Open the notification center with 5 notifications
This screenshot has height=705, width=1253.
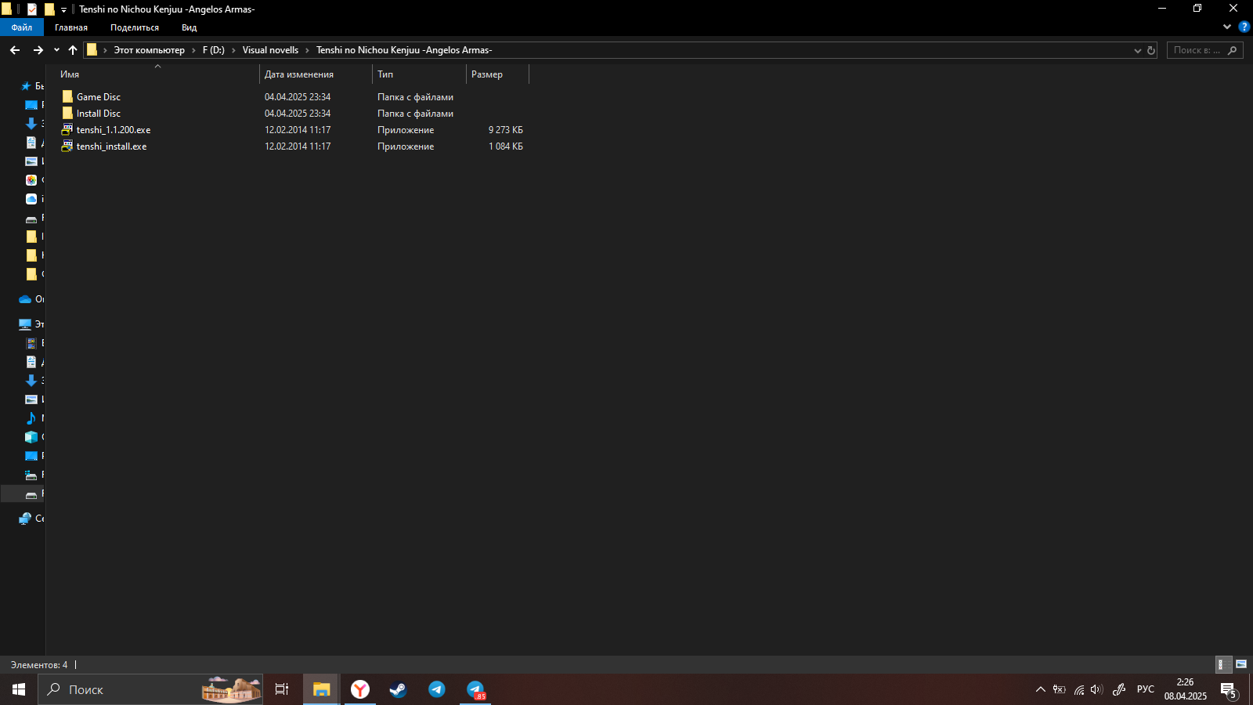(1229, 690)
